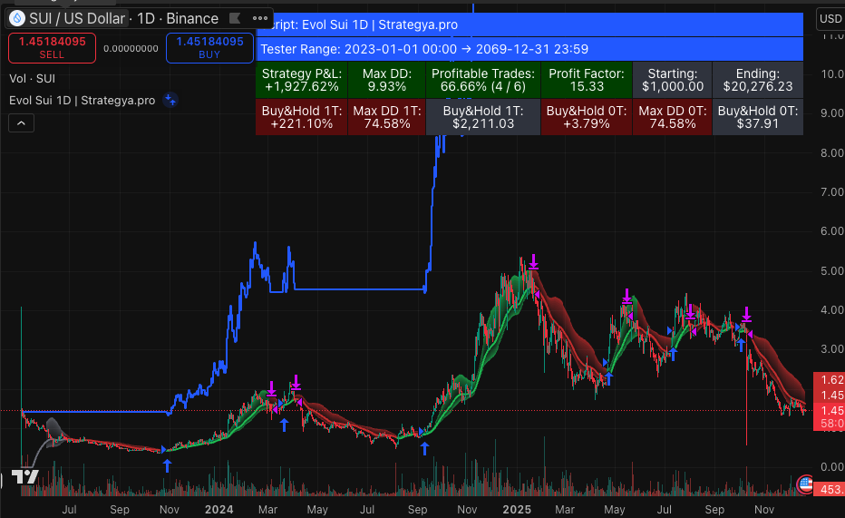Click the Buy&Hold 0T: $37.91 cell
This screenshot has height=518, width=845.
758,117
